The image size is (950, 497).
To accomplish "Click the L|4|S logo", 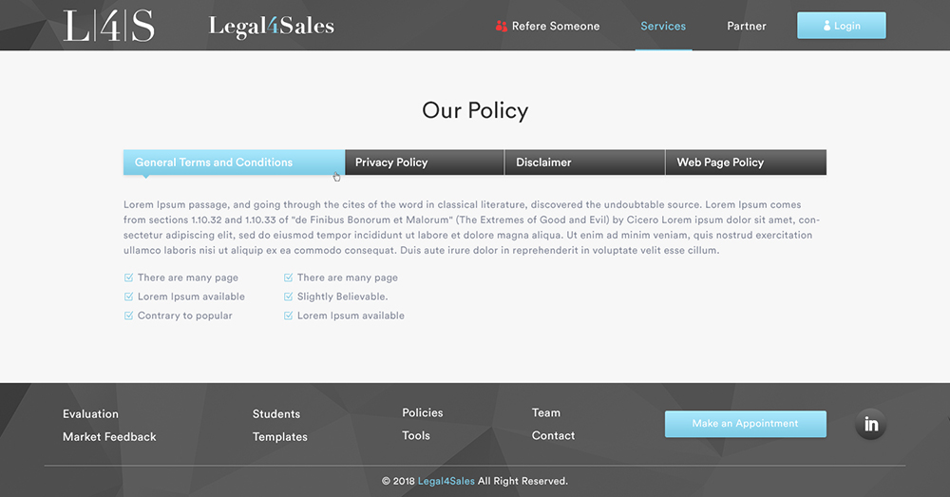I will (x=109, y=26).
